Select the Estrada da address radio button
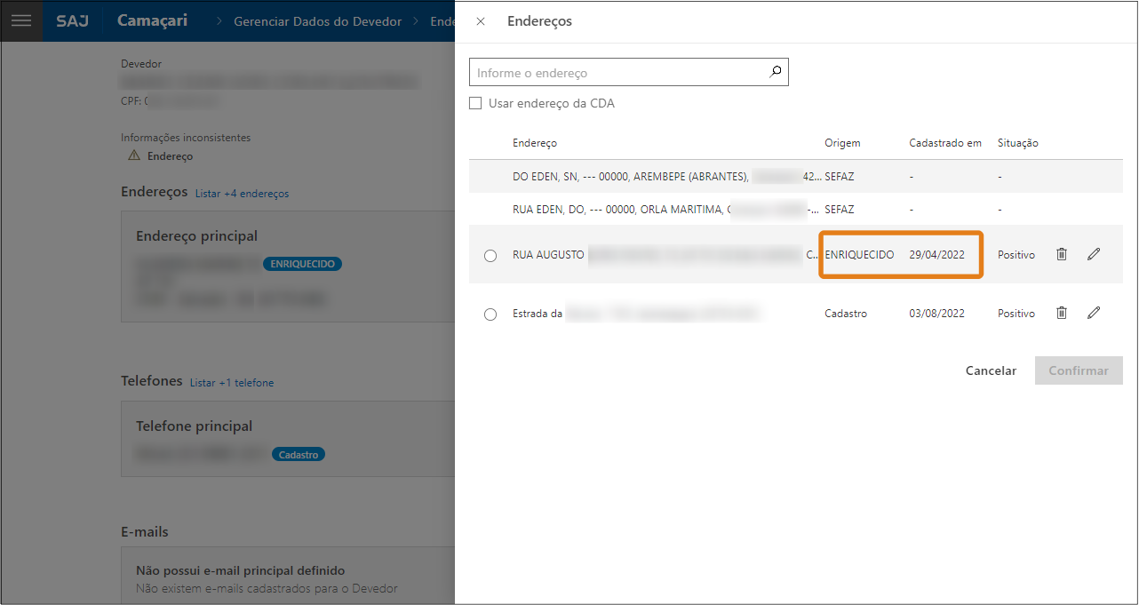The height and width of the screenshot is (605, 1139). tap(490, 313)
